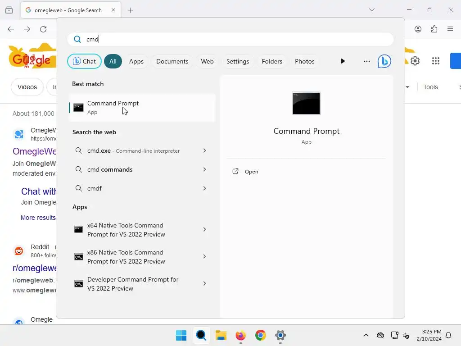461x346 pixels.
Task: Click the network display tray icon
Action: (x=394, y=335)
